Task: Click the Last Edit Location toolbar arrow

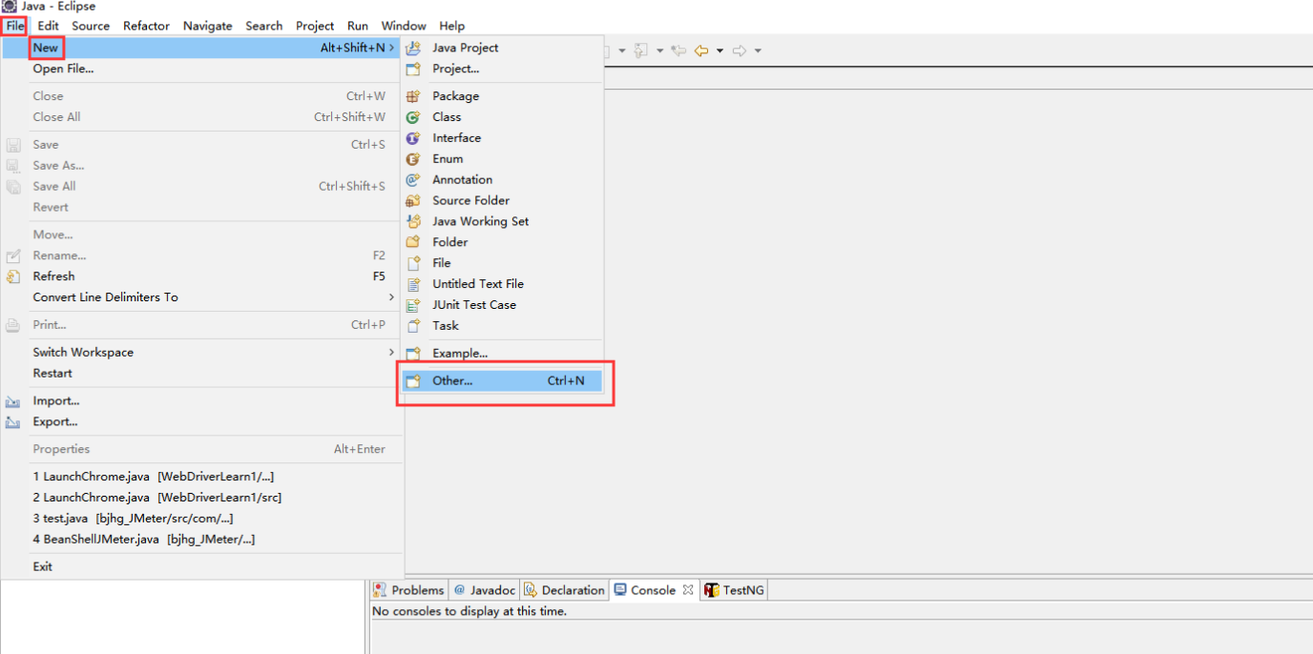Action: (x=678, y=51)
